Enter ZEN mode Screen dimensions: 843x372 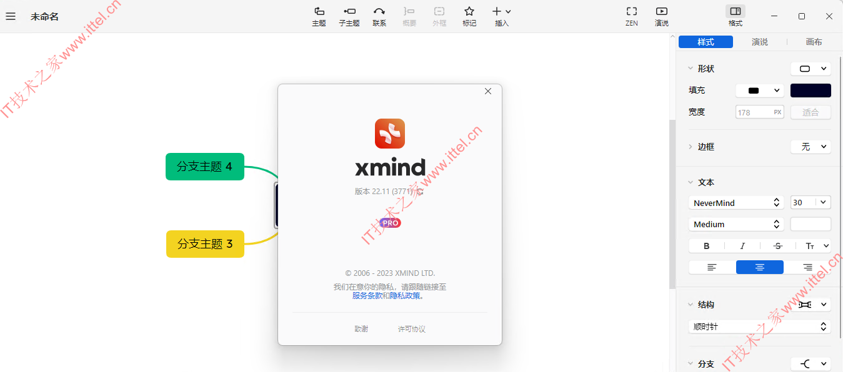click(x=632, y=16)
